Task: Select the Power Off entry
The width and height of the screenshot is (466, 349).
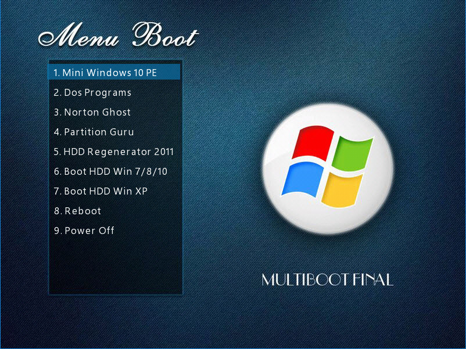Action: tap(84, 231)
